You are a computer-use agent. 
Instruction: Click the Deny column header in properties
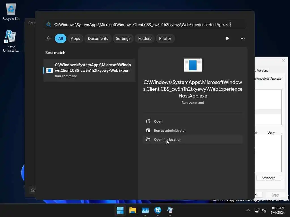pos(271,133)
